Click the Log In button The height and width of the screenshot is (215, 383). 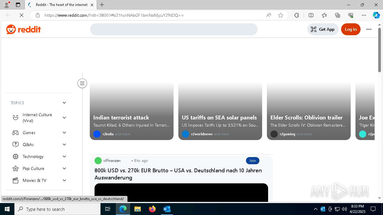pyautogui.click(x=351, y=29)
